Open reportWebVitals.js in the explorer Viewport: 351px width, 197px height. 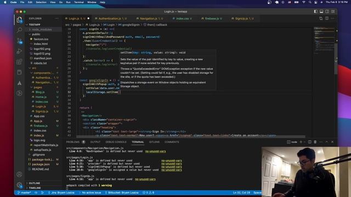(x=46, y=145)
